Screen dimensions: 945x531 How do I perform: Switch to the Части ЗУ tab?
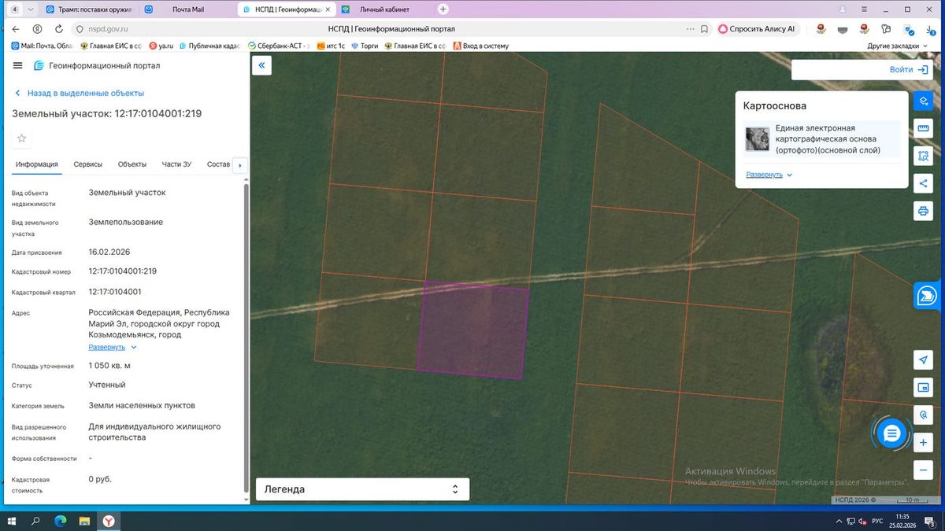pyautogui.click(x=176, y=164)
